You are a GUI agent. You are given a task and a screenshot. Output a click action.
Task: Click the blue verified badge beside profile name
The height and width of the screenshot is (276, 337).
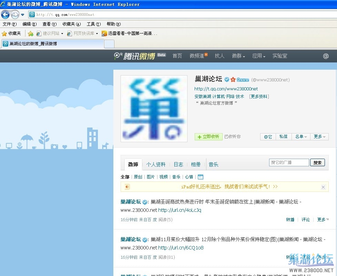tap(227, 80)
